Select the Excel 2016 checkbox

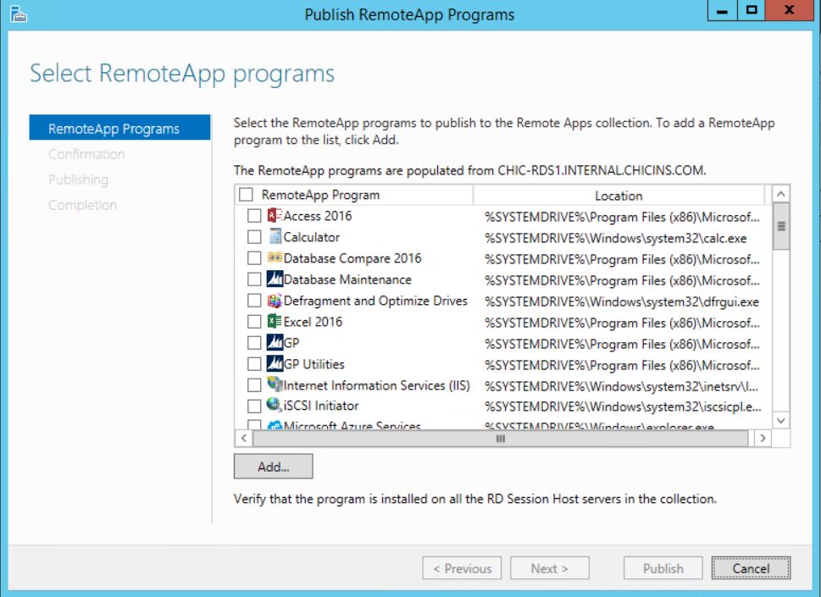tap(254, 321)
